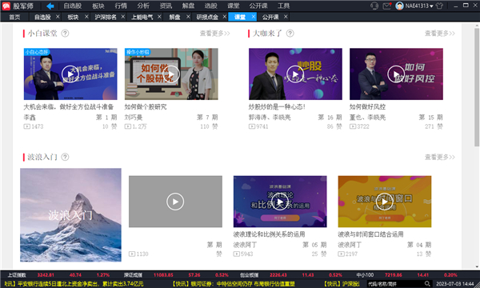This screenshot has height=288, width=480.
Task: Open the 解盘 menu
Action: 188,6
